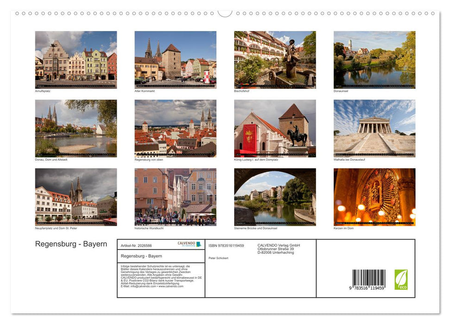450x324 pixels.
Task: Select the historische Wurstkuchl picture
Action: (175, 197)
